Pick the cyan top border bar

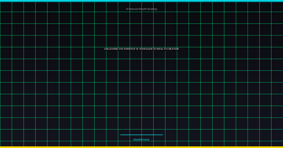(141, 1)
